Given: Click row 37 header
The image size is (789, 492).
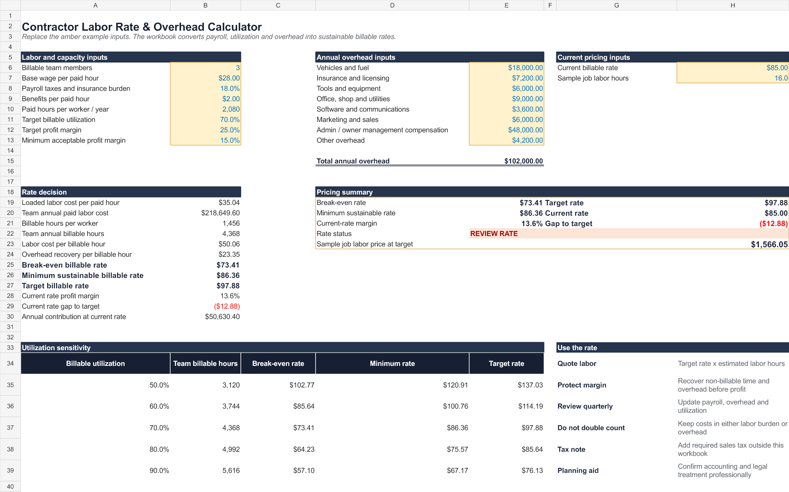Looking at the screenshot, I should coord(10,428).
